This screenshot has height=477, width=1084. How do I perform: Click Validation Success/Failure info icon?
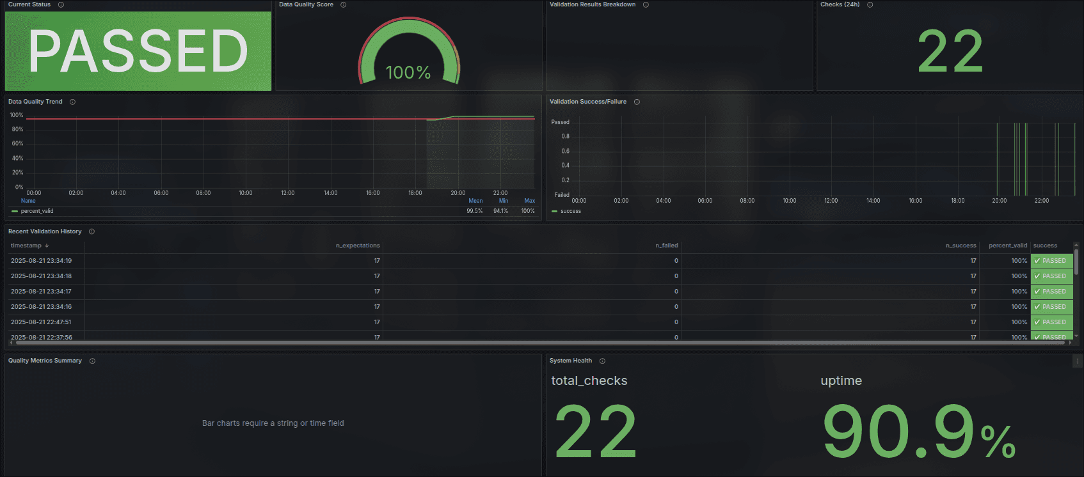(637, 102)
